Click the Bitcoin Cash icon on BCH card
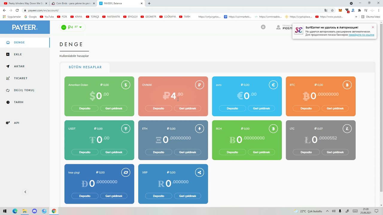 [x=273, y=129]
